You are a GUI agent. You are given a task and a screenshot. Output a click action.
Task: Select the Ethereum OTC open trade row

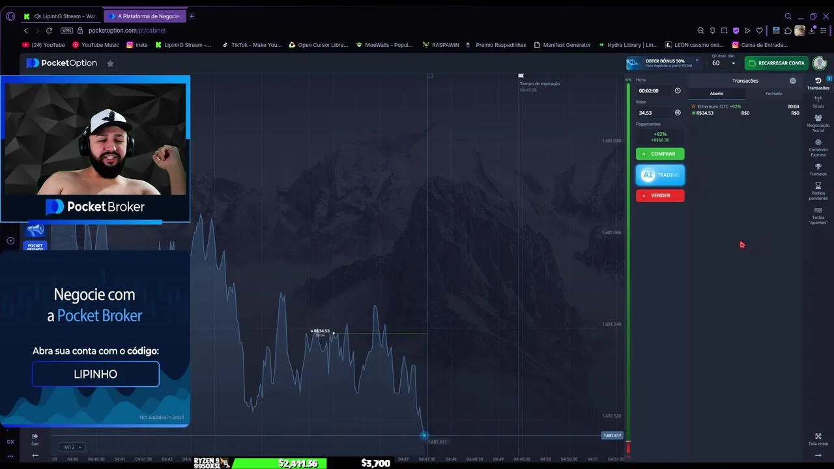click(745, 109)
